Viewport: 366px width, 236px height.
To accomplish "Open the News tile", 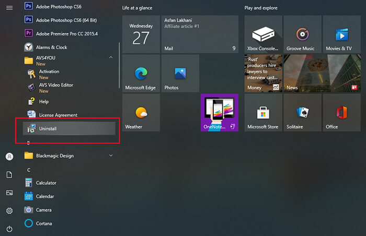I will (x=322, y=74).
